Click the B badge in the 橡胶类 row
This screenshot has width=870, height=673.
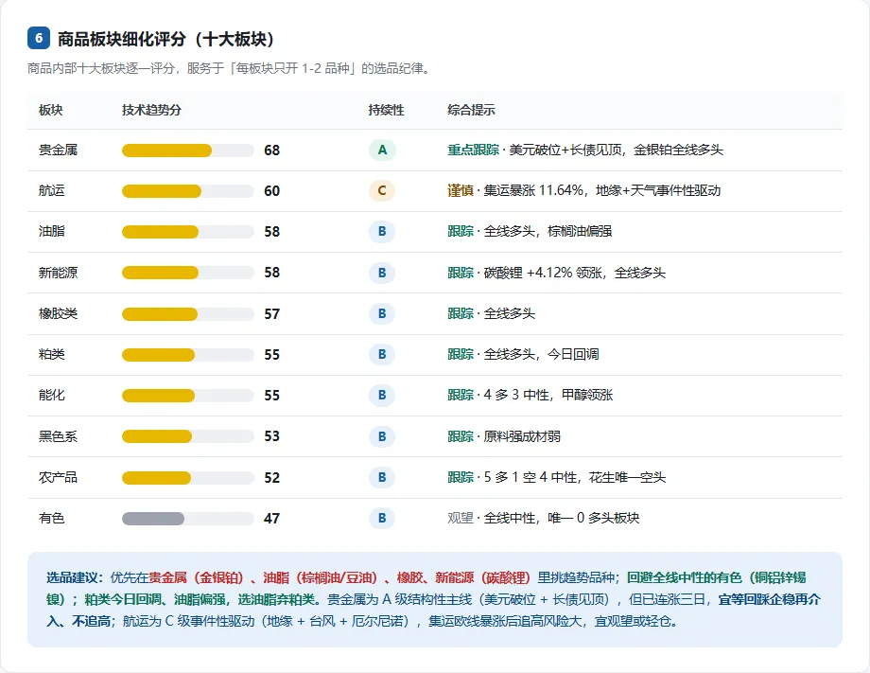[x=382, y=313]
